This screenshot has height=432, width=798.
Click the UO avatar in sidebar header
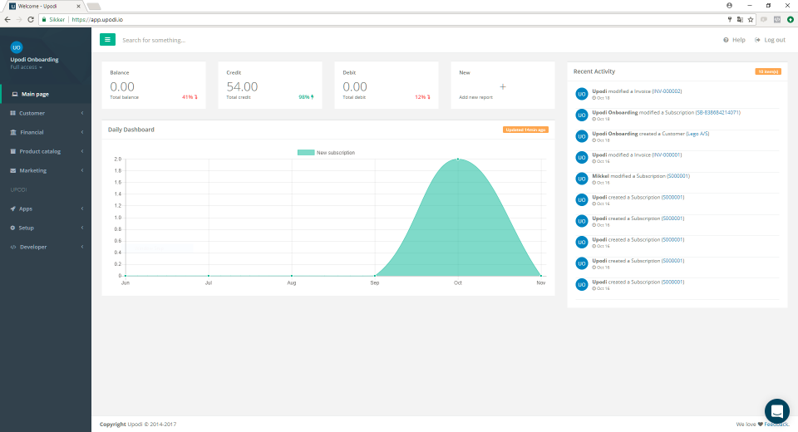[17, 47]
